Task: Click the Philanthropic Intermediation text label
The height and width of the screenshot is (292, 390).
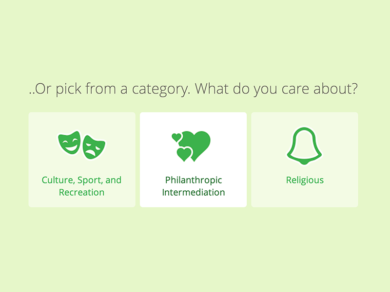Action: (193, 186)
